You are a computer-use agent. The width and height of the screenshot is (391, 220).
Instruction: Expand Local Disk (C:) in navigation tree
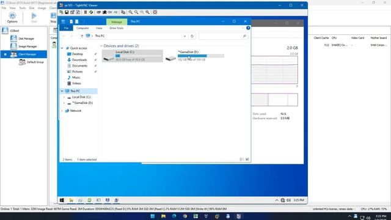pos(64,97)
